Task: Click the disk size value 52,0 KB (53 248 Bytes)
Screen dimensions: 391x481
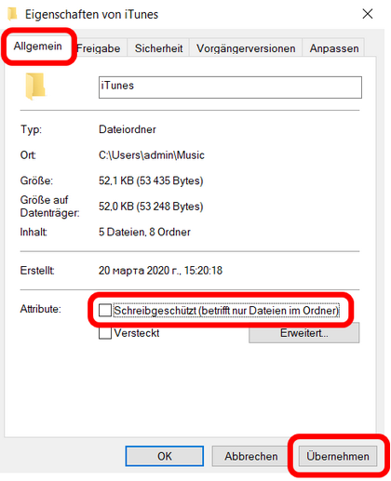Action: click(151, 207)
